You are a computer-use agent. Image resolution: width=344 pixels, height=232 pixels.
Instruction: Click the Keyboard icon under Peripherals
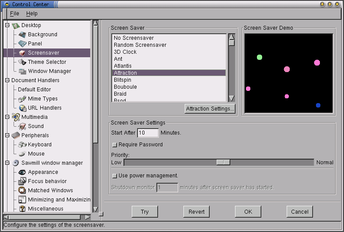pyautogui.click(x=22, y=145)
